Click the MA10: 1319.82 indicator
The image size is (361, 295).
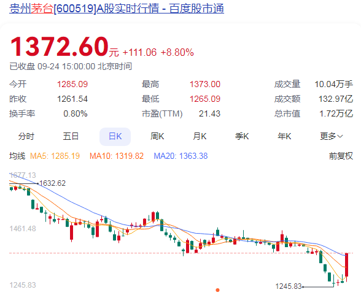click(117, 156)
